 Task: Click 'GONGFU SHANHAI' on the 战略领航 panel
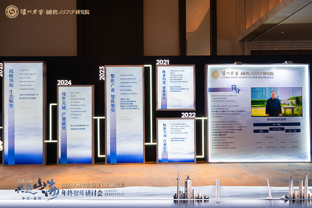pyautogui.click(x=25, y=107)
